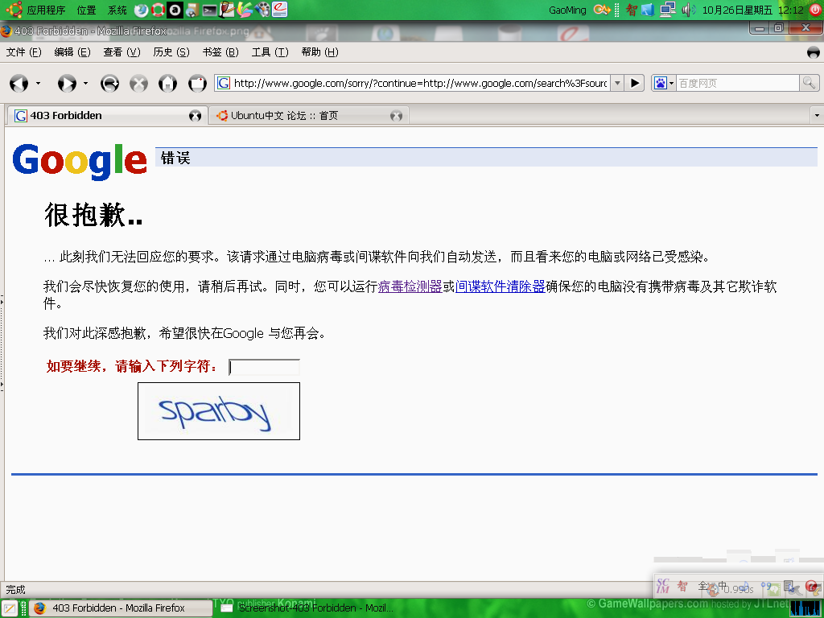Expand the address bar URL history dropdown
The image size is (824, 618).
[617, 83]
